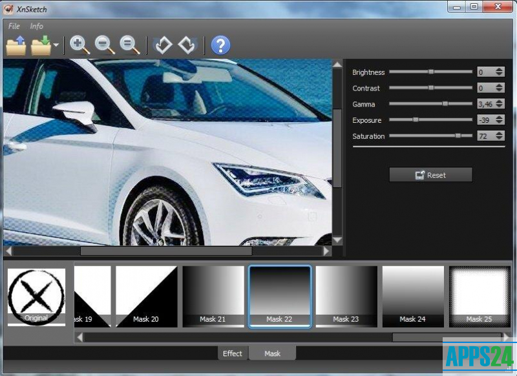Select the Original thumbnail with X
This screenshot has width=517, height=376.
(36, 297)
